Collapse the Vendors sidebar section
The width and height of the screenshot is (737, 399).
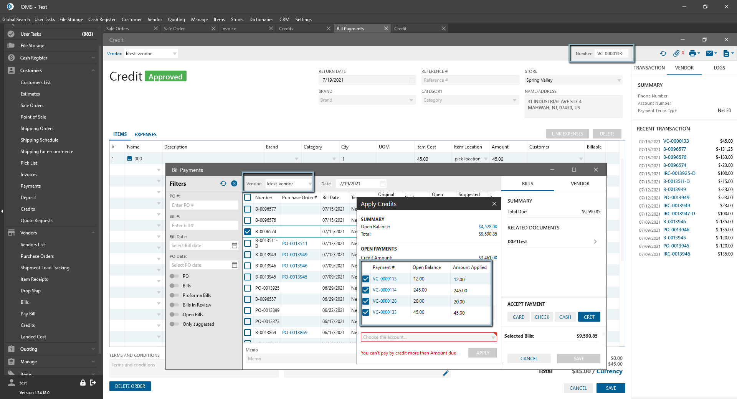pos(93,233)
